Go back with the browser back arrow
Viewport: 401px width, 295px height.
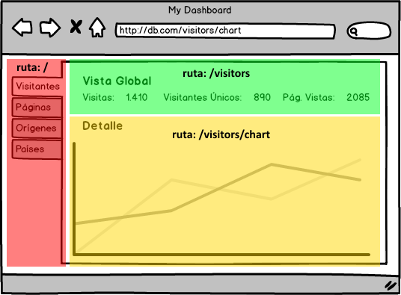point(22,27)
